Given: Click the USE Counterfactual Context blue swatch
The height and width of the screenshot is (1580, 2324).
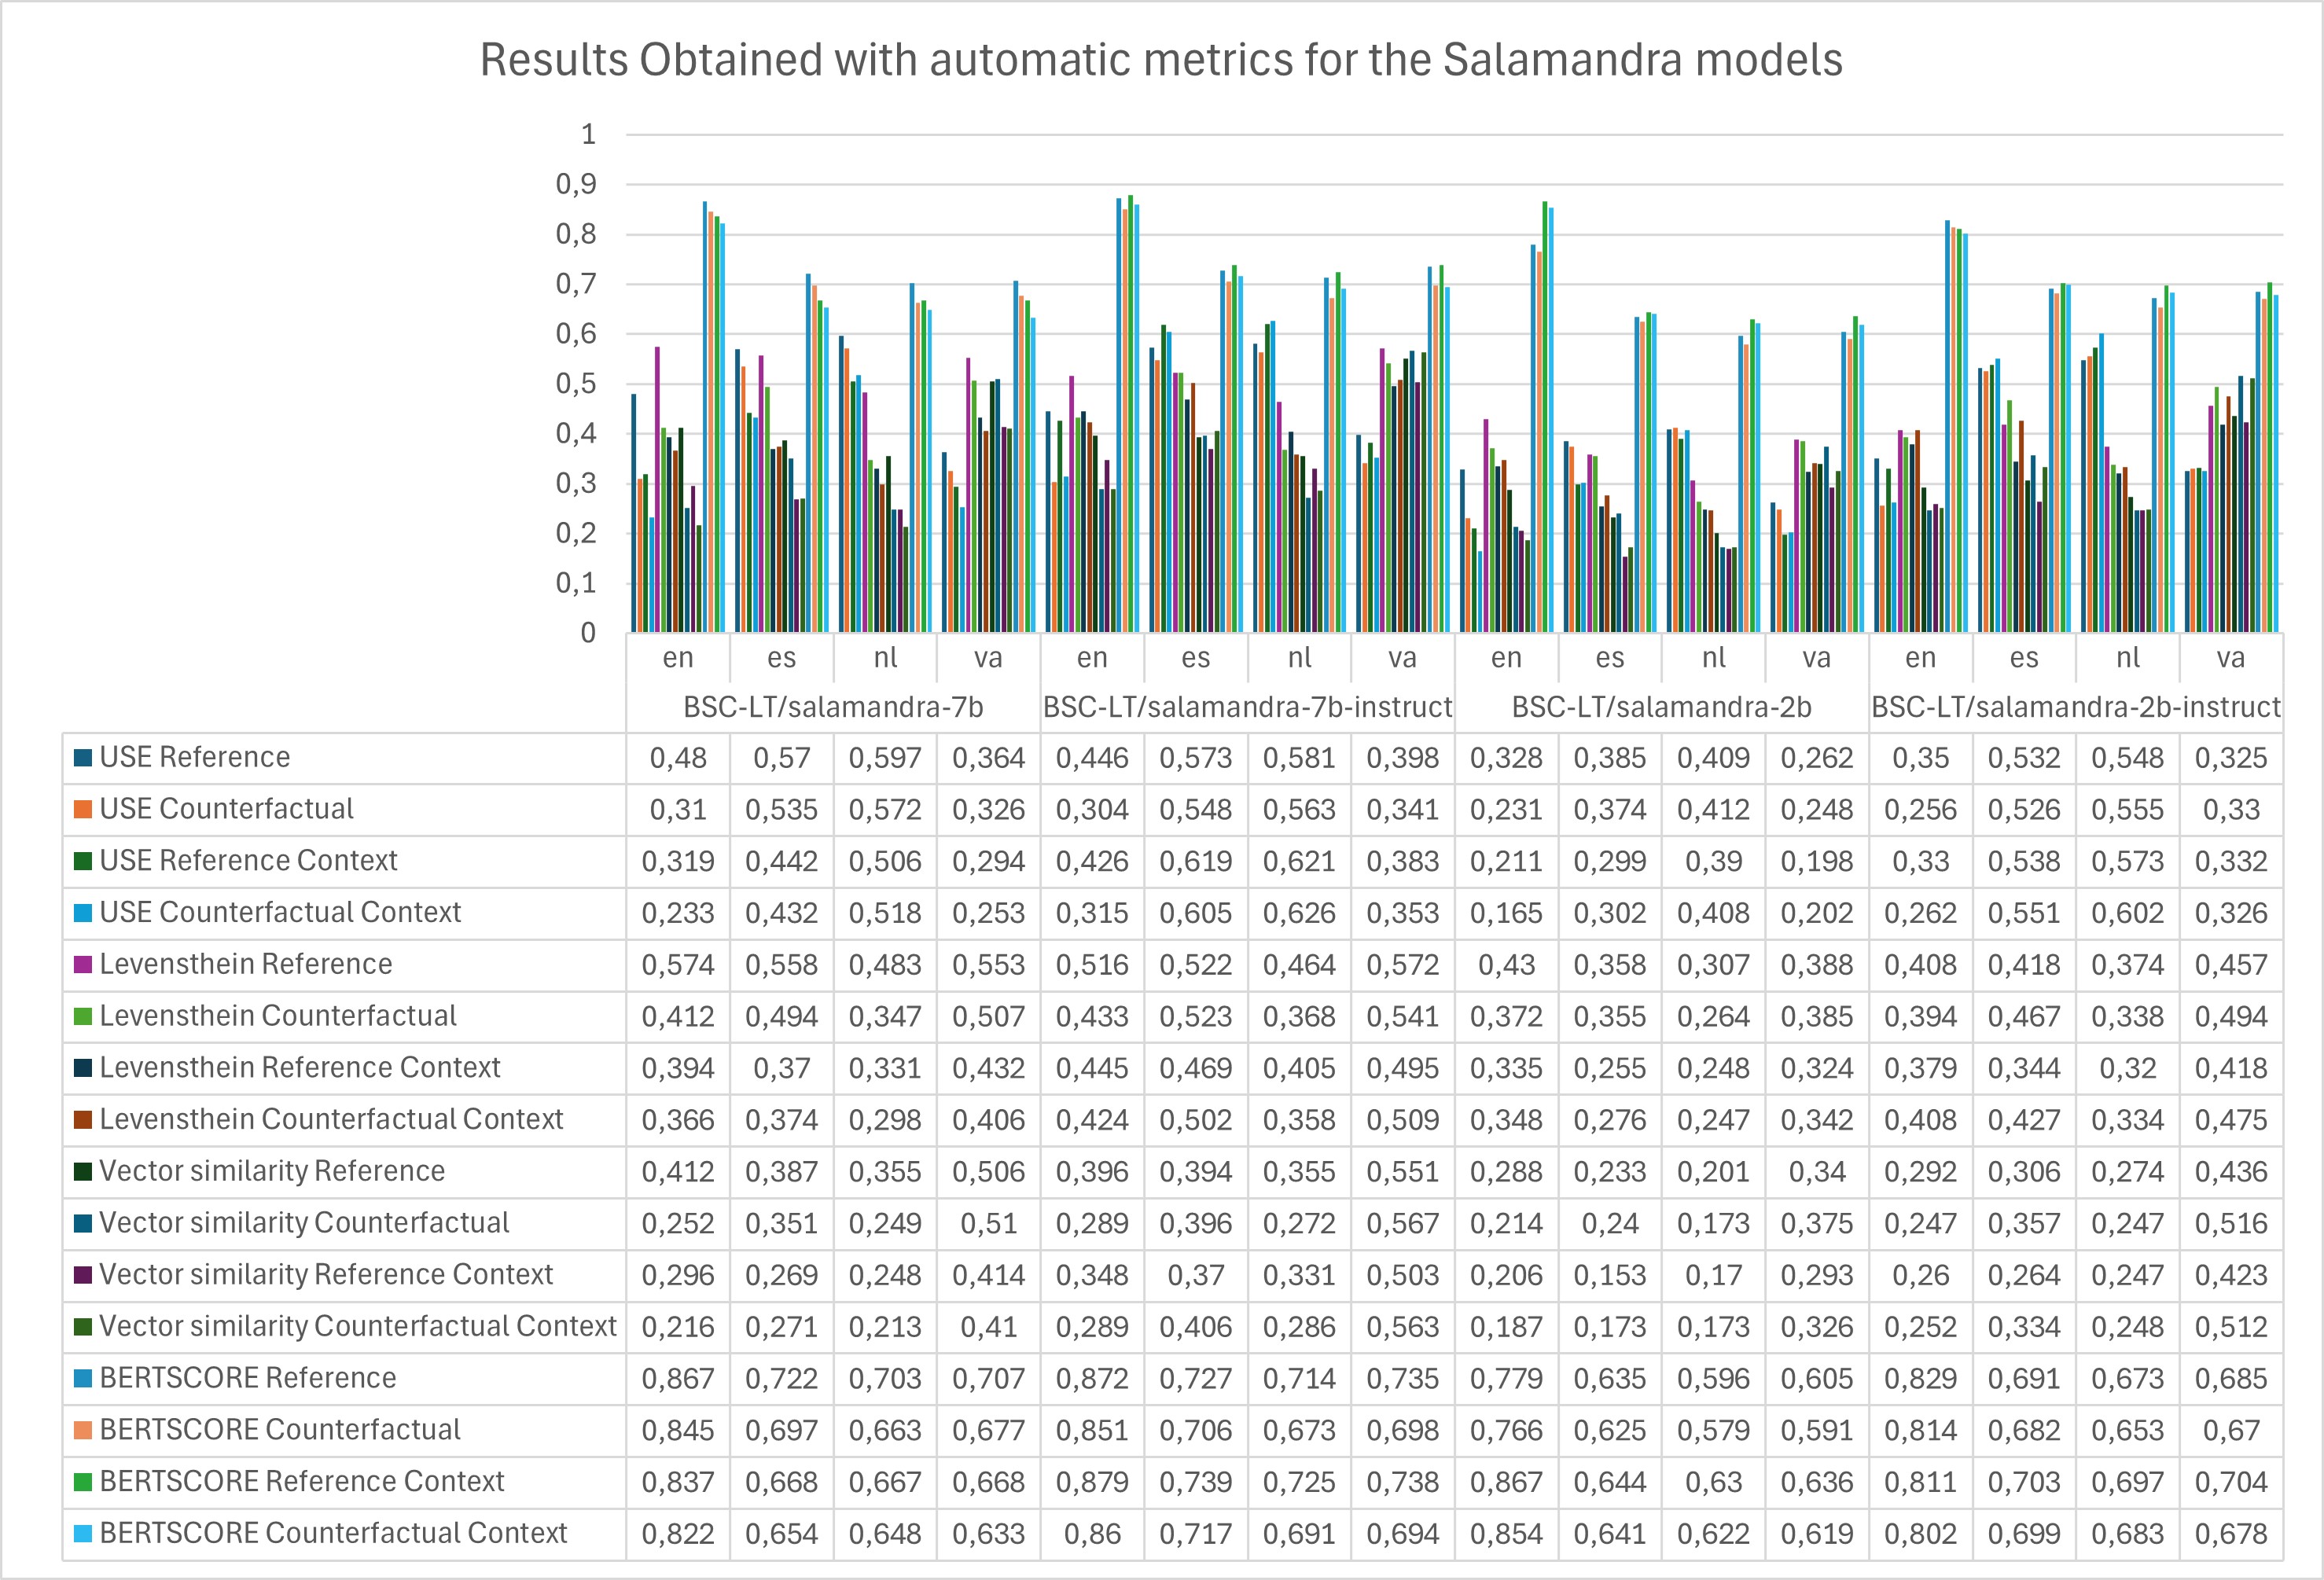Looking at the screenshot, I should (x=83, y=913).
